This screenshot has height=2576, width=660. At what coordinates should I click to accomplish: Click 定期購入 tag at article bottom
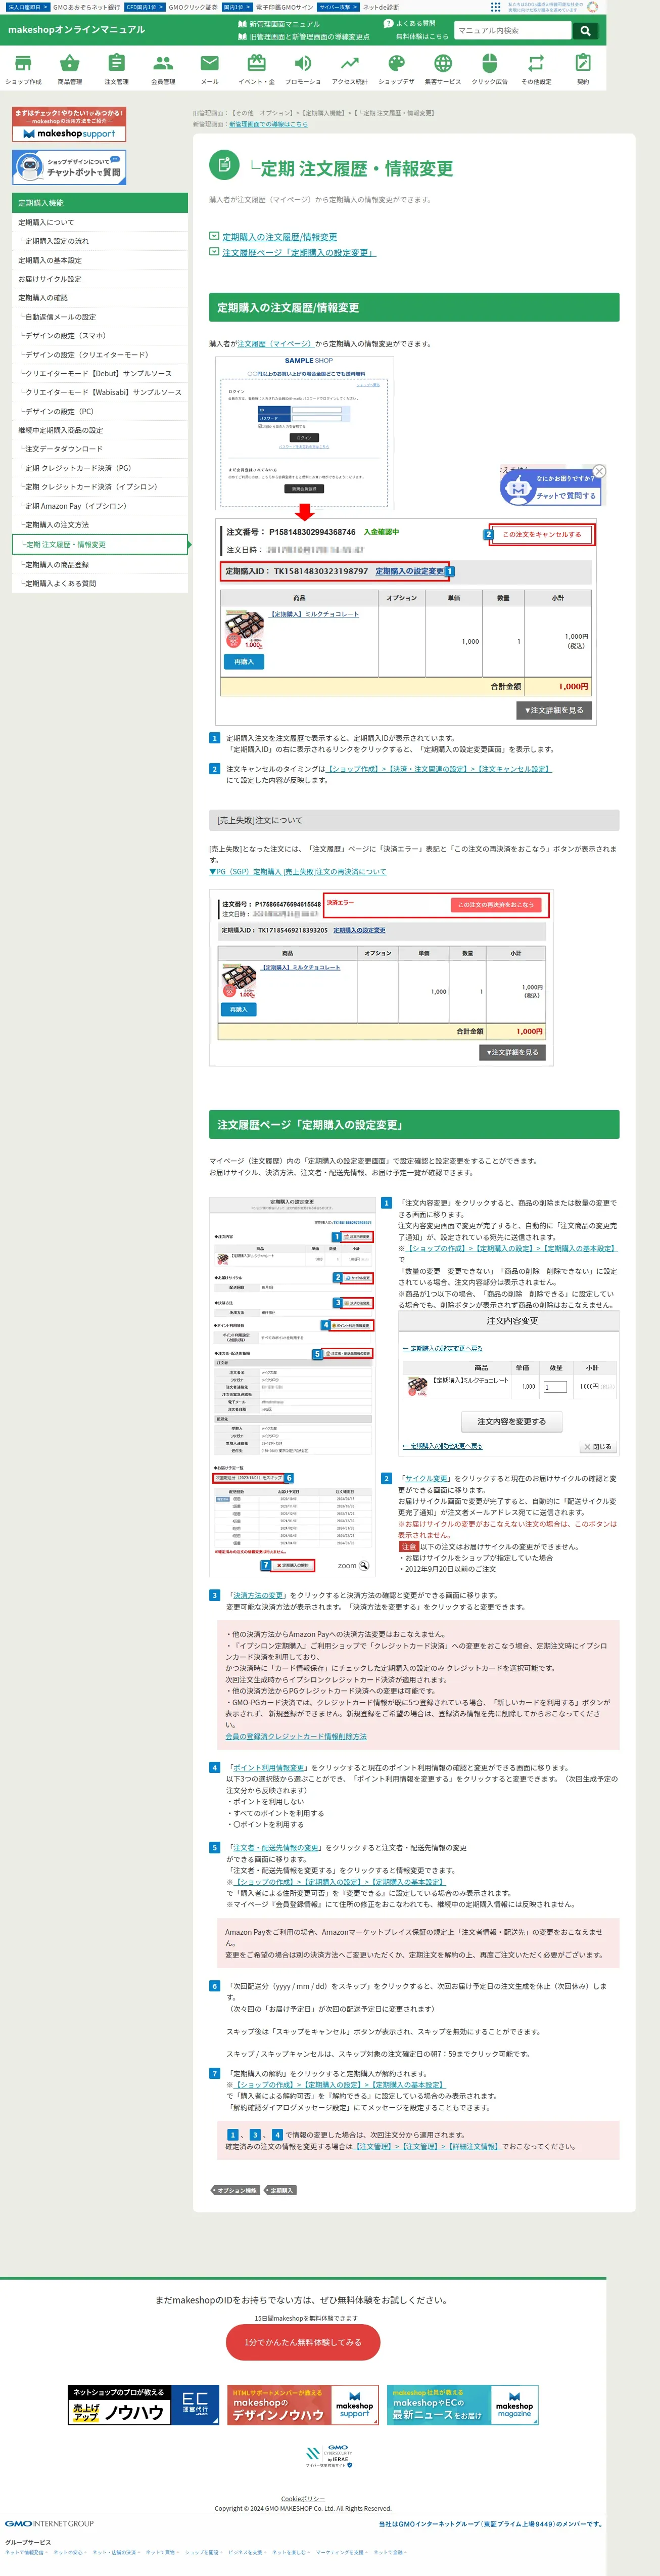[281, 2190]
